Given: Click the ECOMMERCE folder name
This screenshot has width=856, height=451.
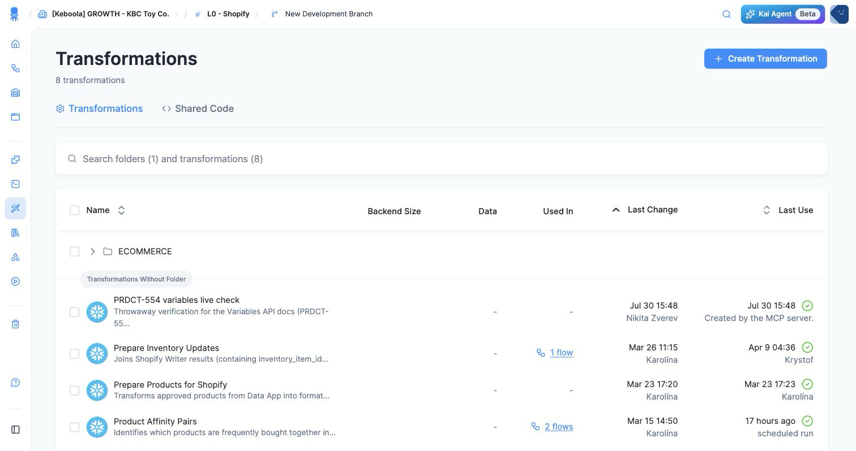Looking at the screenshot, I should [145, 251].
